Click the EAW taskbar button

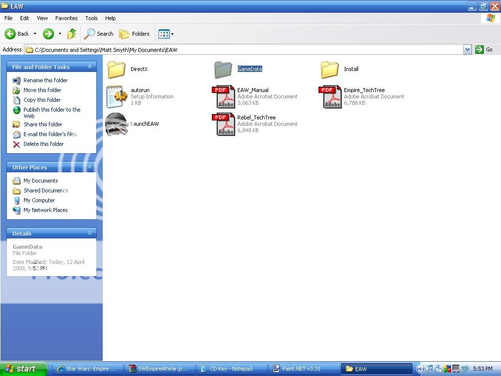[376, 369]
